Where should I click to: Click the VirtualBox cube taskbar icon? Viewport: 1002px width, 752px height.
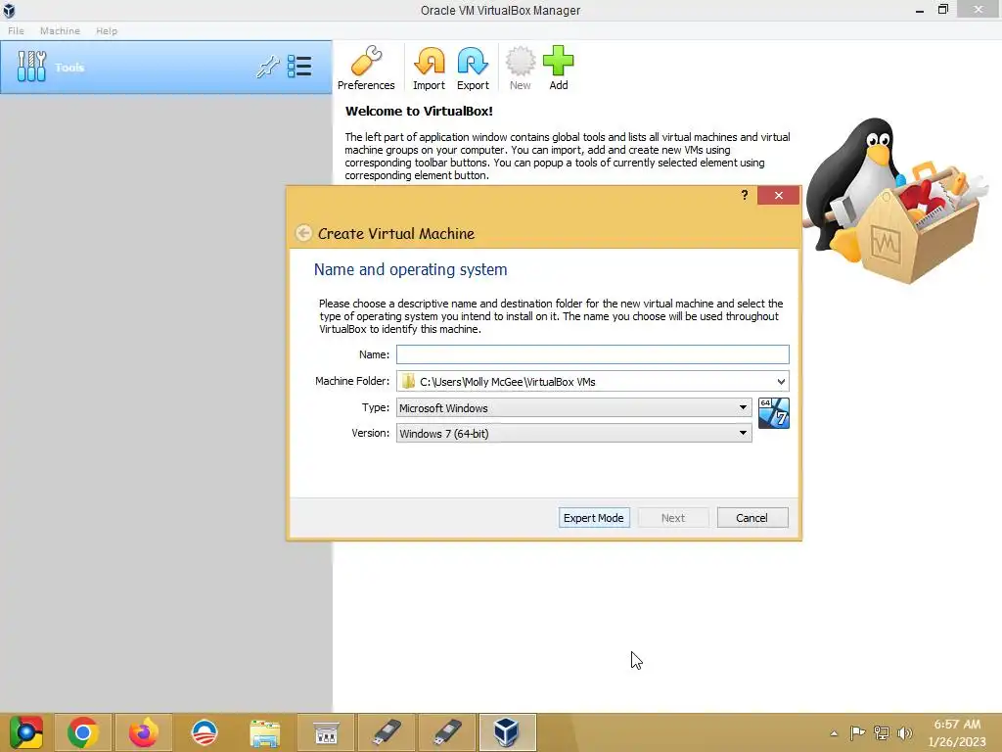506,732
